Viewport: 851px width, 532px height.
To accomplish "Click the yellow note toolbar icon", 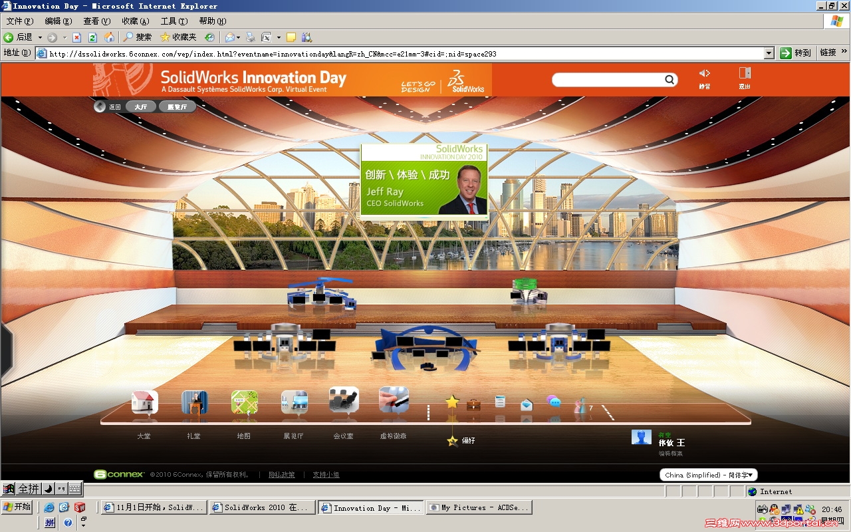I will (291, 37).
